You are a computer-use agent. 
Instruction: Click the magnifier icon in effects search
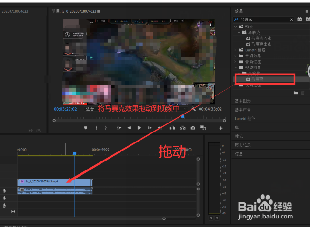(x=236, y=19)
